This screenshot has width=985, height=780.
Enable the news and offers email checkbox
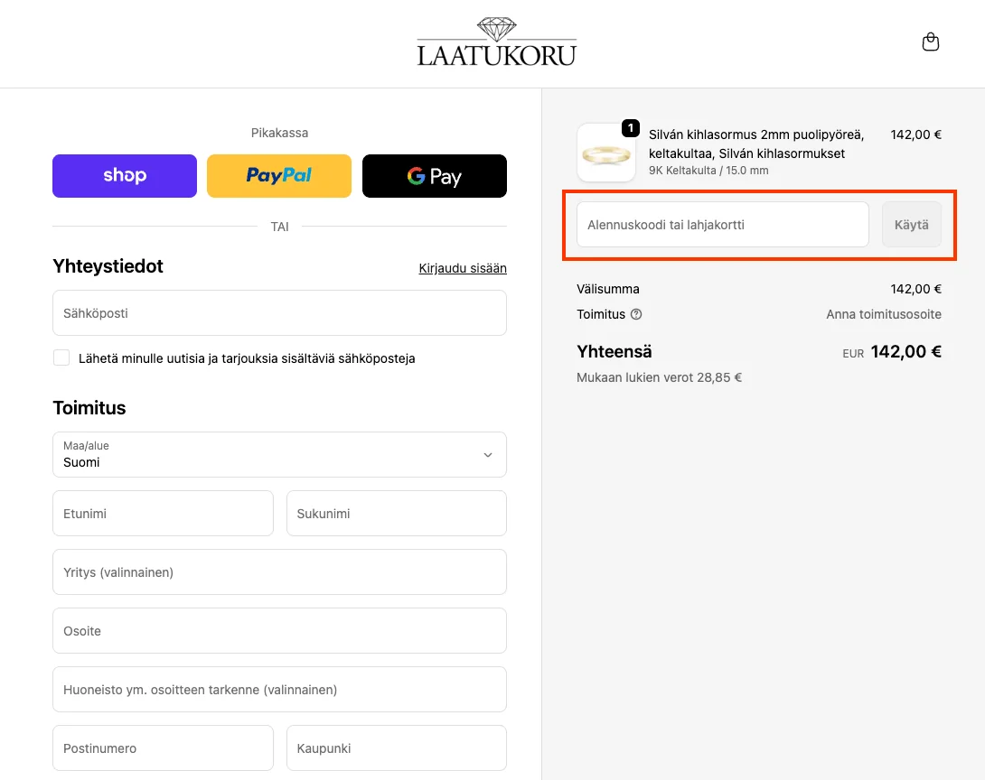61,357
